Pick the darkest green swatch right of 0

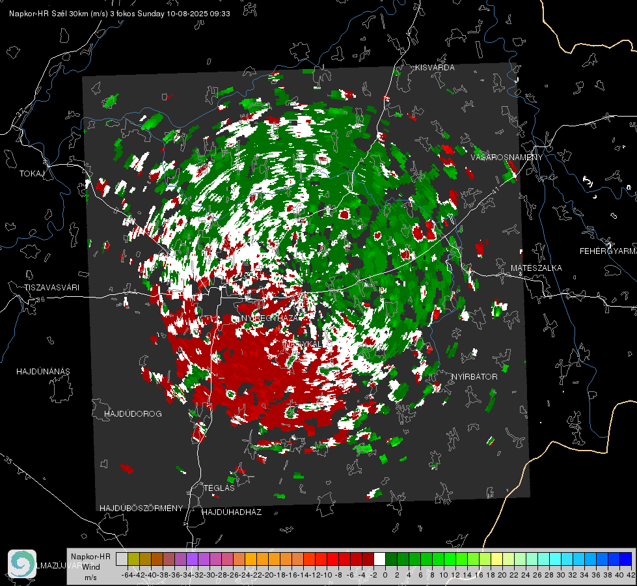(391, 559)
